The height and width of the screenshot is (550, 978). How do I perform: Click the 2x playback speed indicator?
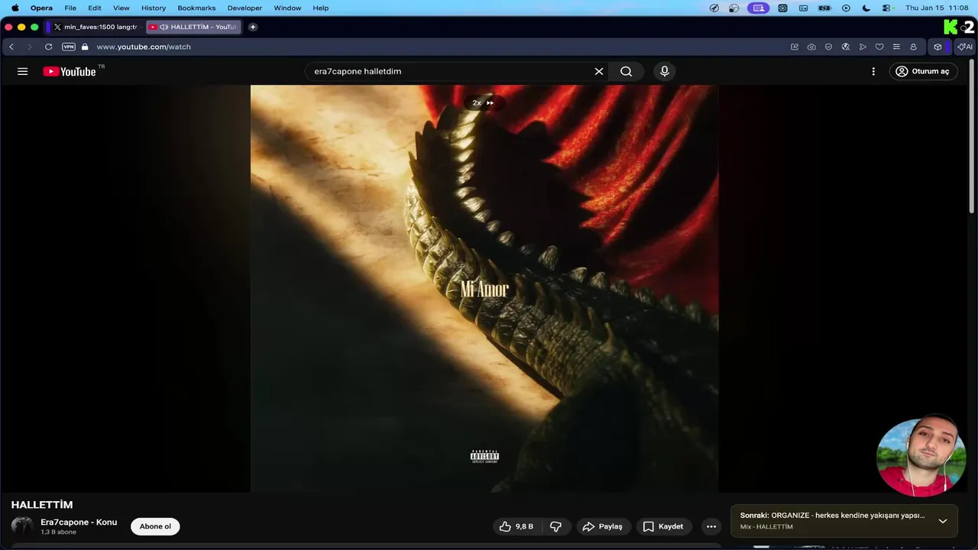click(483, 102)
